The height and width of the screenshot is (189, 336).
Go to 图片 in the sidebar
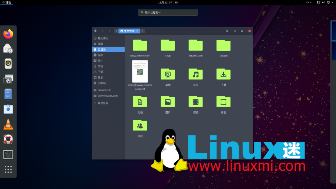click(x=108, y=61)
